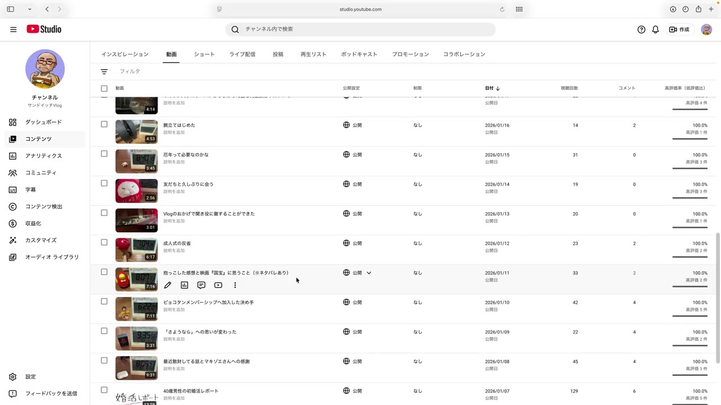Open ダッシュボード in the sidebar

45,122
